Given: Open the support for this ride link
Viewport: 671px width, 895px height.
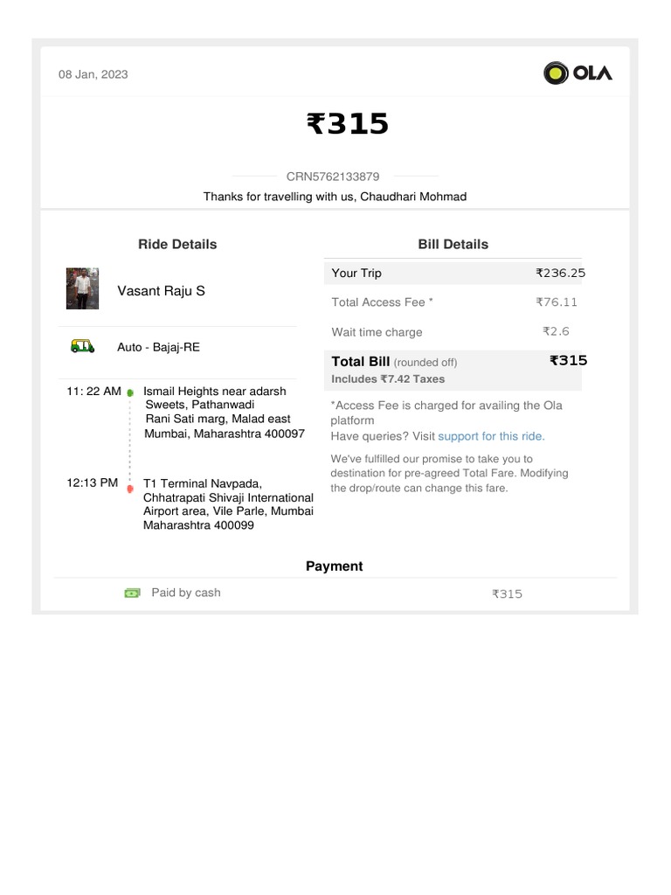Looking at the screenshot, I should [x=491, y=436].
